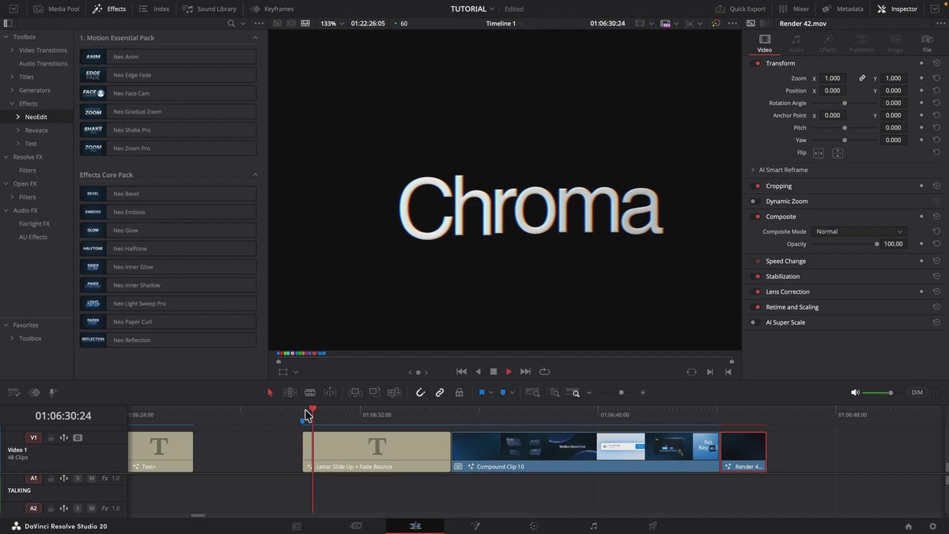Collapse the Effects Core Pack section
This screenshot has width=949, height=534.
pyautogui.click(x=255, y=175)
